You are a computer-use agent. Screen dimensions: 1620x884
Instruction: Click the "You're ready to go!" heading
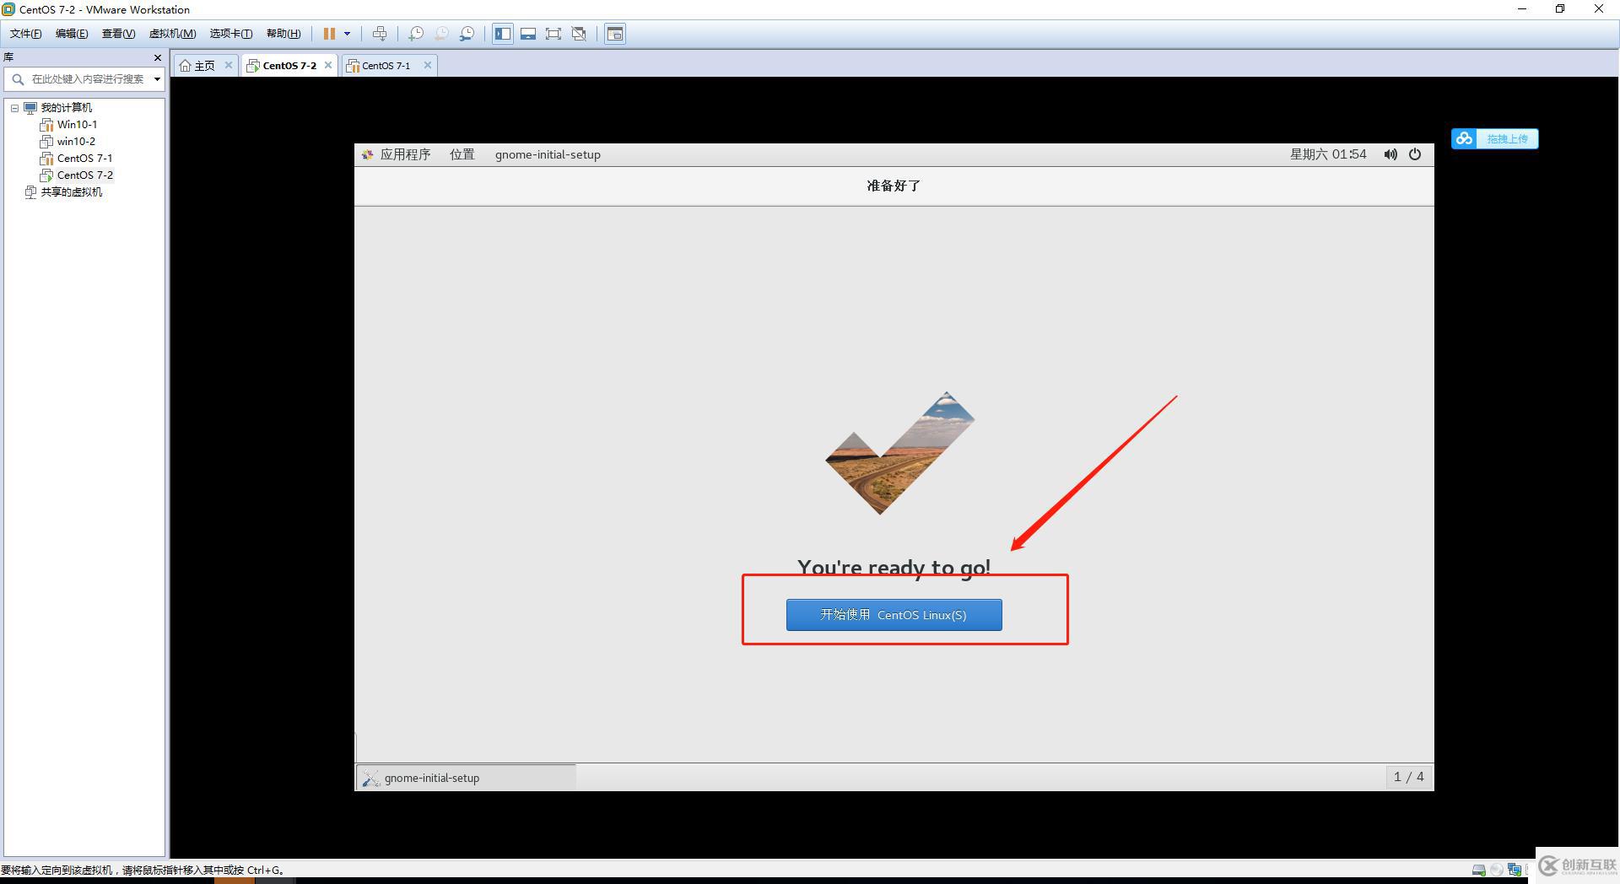point(894,568)
